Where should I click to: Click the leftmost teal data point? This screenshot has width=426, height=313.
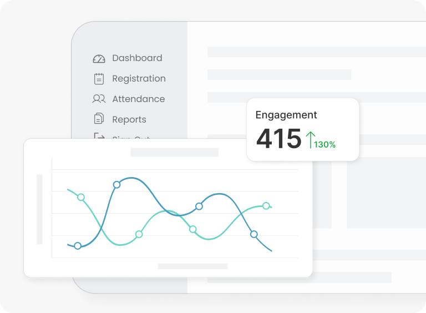81,197
